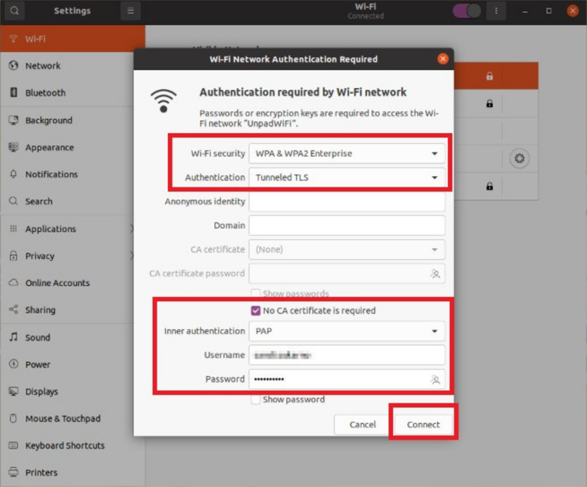587x487 pixels.
Task: Click the Printers icon in sidebar
Action: click(x=13, y=472)
